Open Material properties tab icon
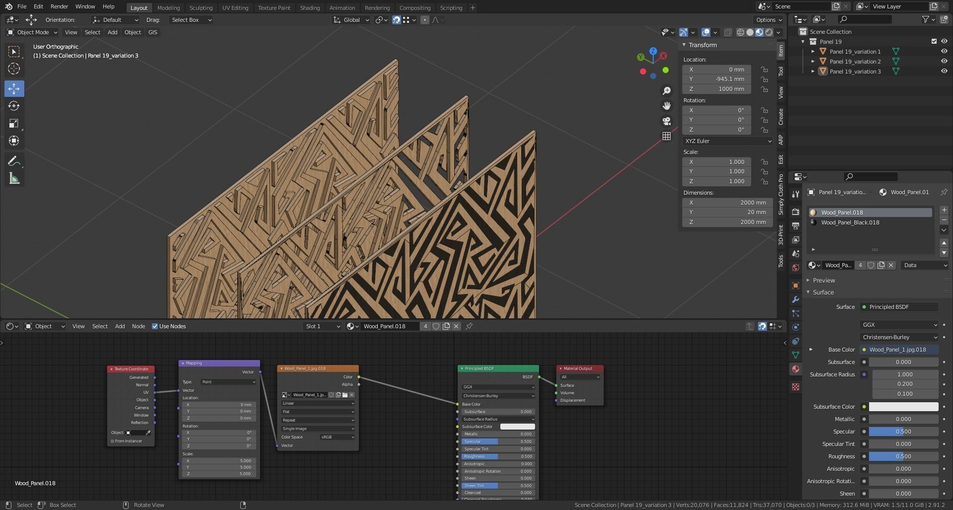 [x=796, y=369]
